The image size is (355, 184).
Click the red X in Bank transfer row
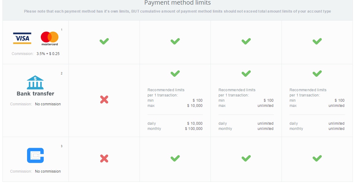tap(104, 100)
